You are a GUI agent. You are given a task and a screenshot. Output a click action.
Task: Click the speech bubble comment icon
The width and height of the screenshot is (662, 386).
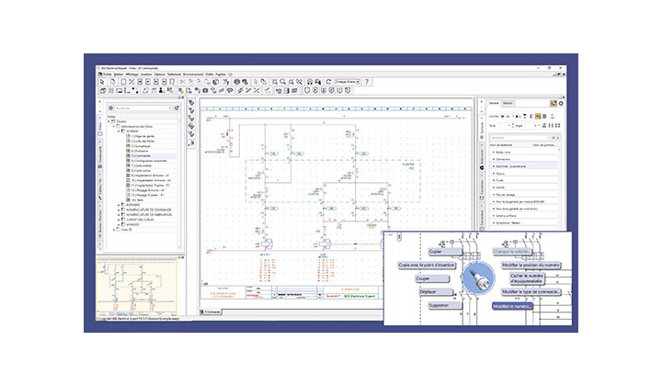tap(230, 90)
